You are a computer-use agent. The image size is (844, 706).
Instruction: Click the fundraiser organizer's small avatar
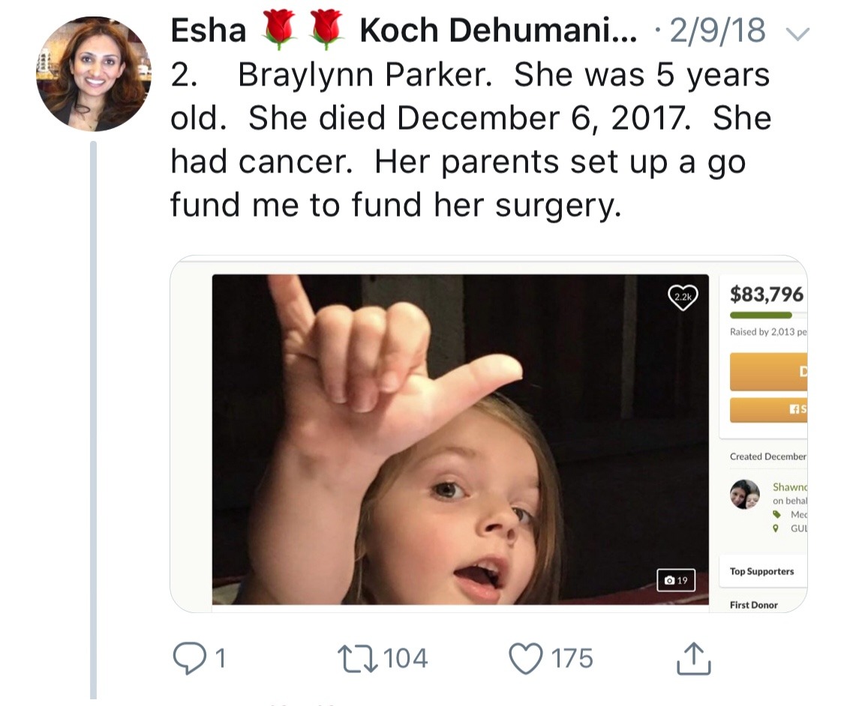[745, 494]
